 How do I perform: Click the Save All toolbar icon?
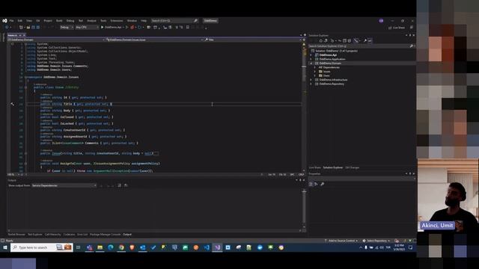coord(38,28)
